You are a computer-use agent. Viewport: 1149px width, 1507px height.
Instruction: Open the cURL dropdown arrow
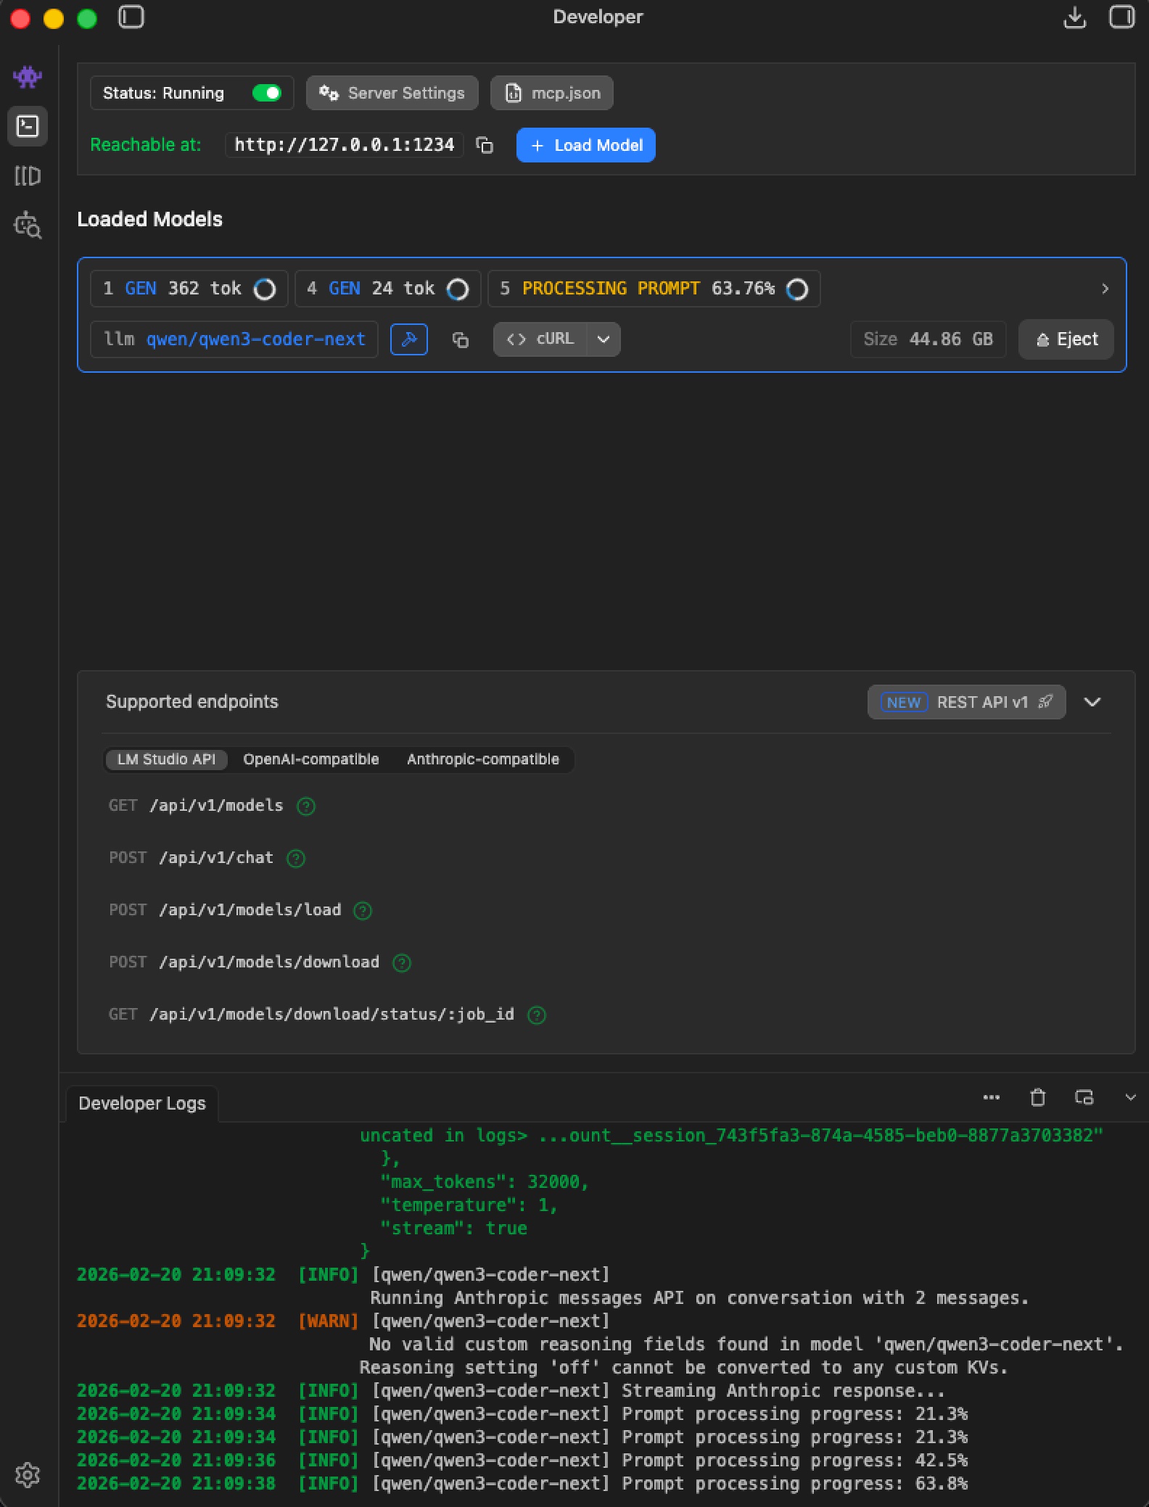point(604,339)
